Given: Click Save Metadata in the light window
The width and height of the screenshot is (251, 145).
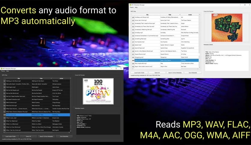Looking at the screenshot, I should pyautogui.click(x=193, y=73).
